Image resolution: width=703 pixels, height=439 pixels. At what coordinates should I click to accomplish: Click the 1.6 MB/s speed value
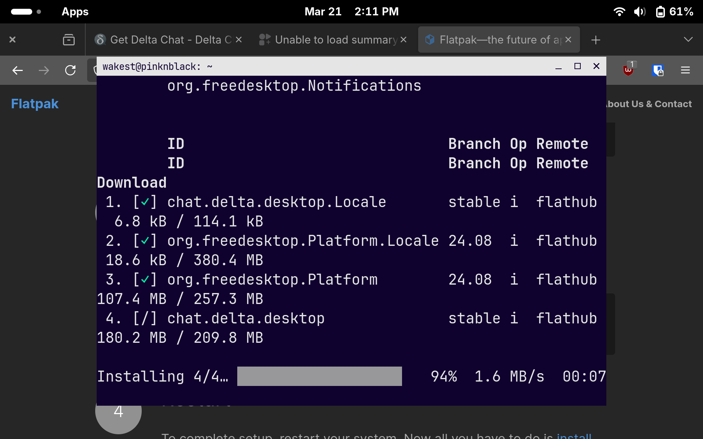tap(509, 376)
